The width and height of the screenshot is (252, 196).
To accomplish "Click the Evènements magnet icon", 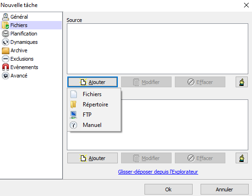I will click(x=6, y=67).
